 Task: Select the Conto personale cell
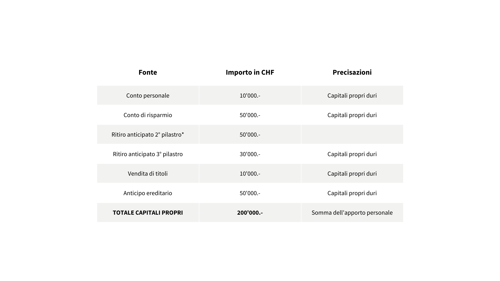point(148,95)
